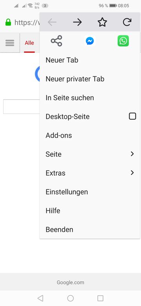This screenshot has height=306, width=141.
Task: Bookmark page with the star icon
Action: pyautogui.click(x=102, y=22)
